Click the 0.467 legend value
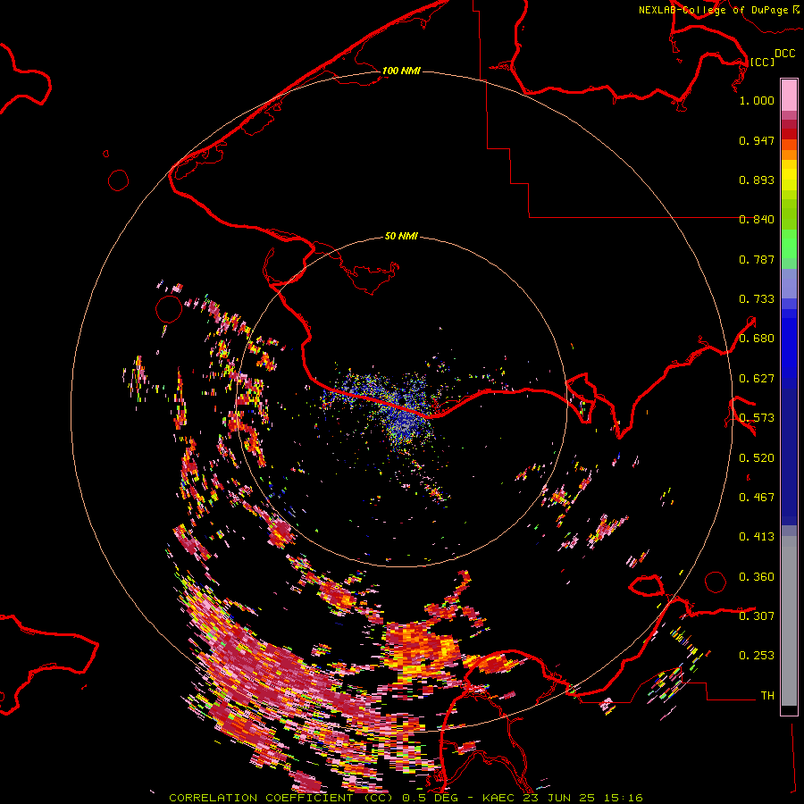804x804 pixels. (757, 498)
